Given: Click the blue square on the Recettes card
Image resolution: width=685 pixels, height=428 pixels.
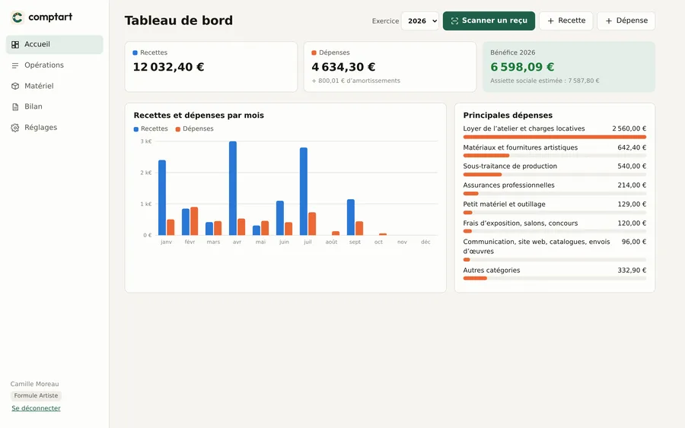Looking at the screenshot, I should pos(135,52).
